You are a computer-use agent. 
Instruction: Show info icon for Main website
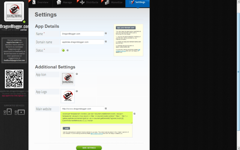click(106, 108)
